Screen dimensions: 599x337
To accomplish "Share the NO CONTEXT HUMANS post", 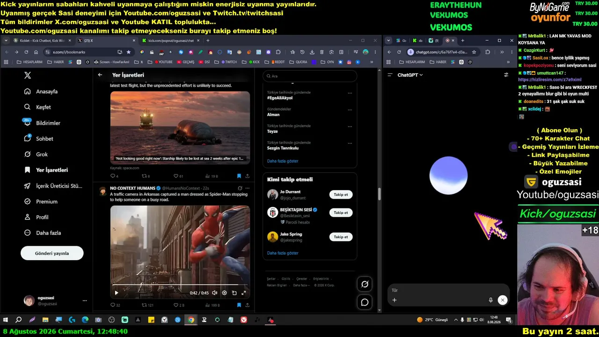I will pyautogui.click(x=247, y=305).
